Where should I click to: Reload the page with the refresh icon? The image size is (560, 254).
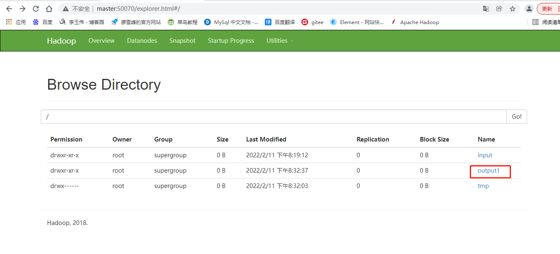[36, 9]
